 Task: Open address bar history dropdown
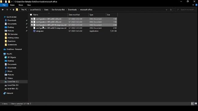point(166,10)
